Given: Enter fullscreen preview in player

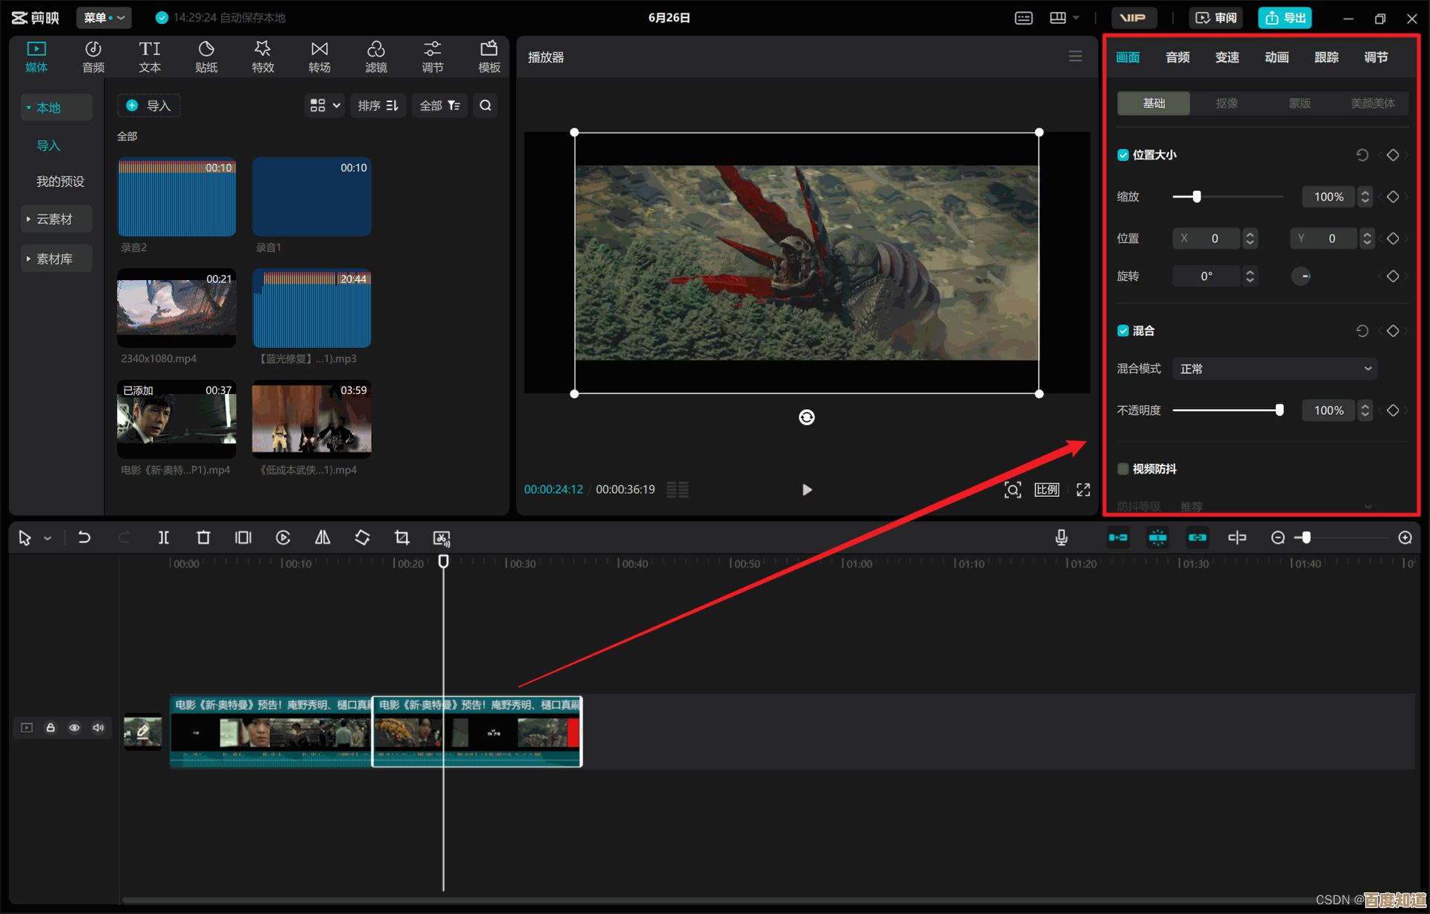Looking at the screenshot, I should [1083, 489].
